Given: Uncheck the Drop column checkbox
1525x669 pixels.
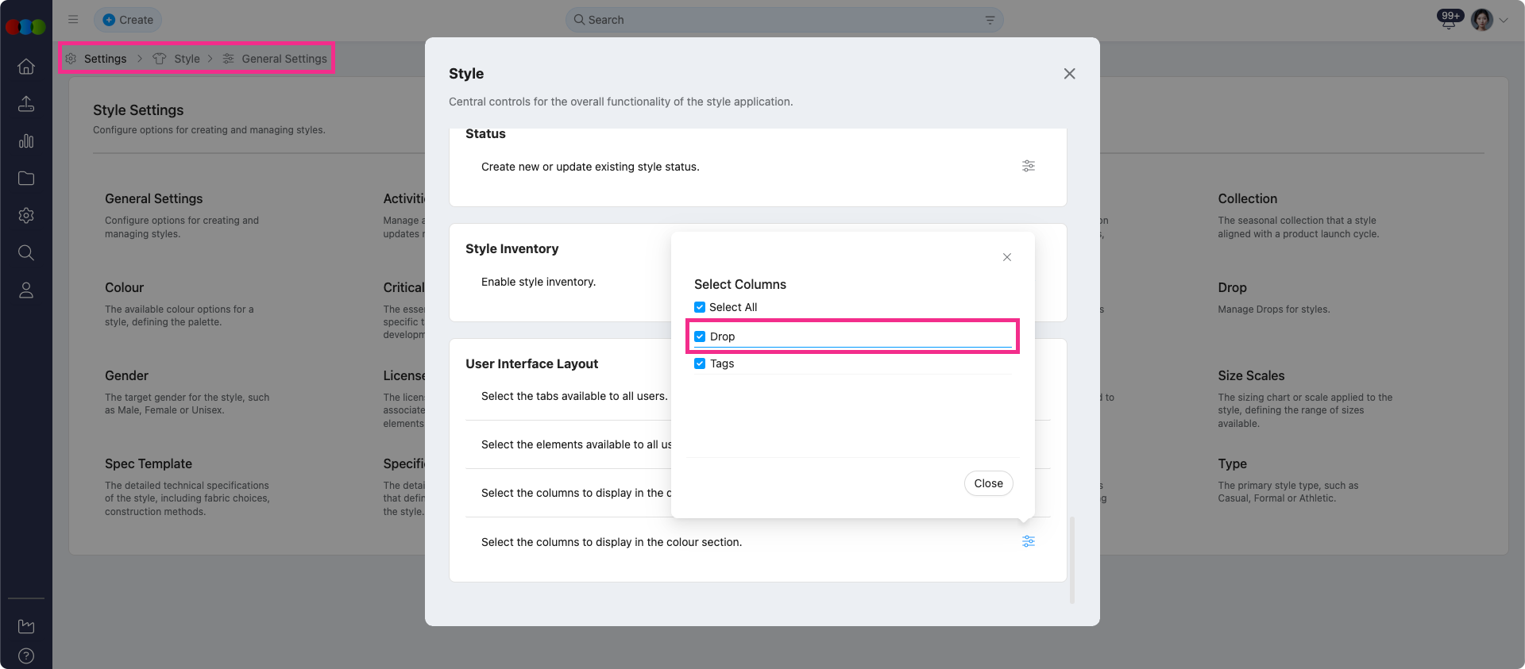Looking at the screenshot, I should (x=700, y=336).
